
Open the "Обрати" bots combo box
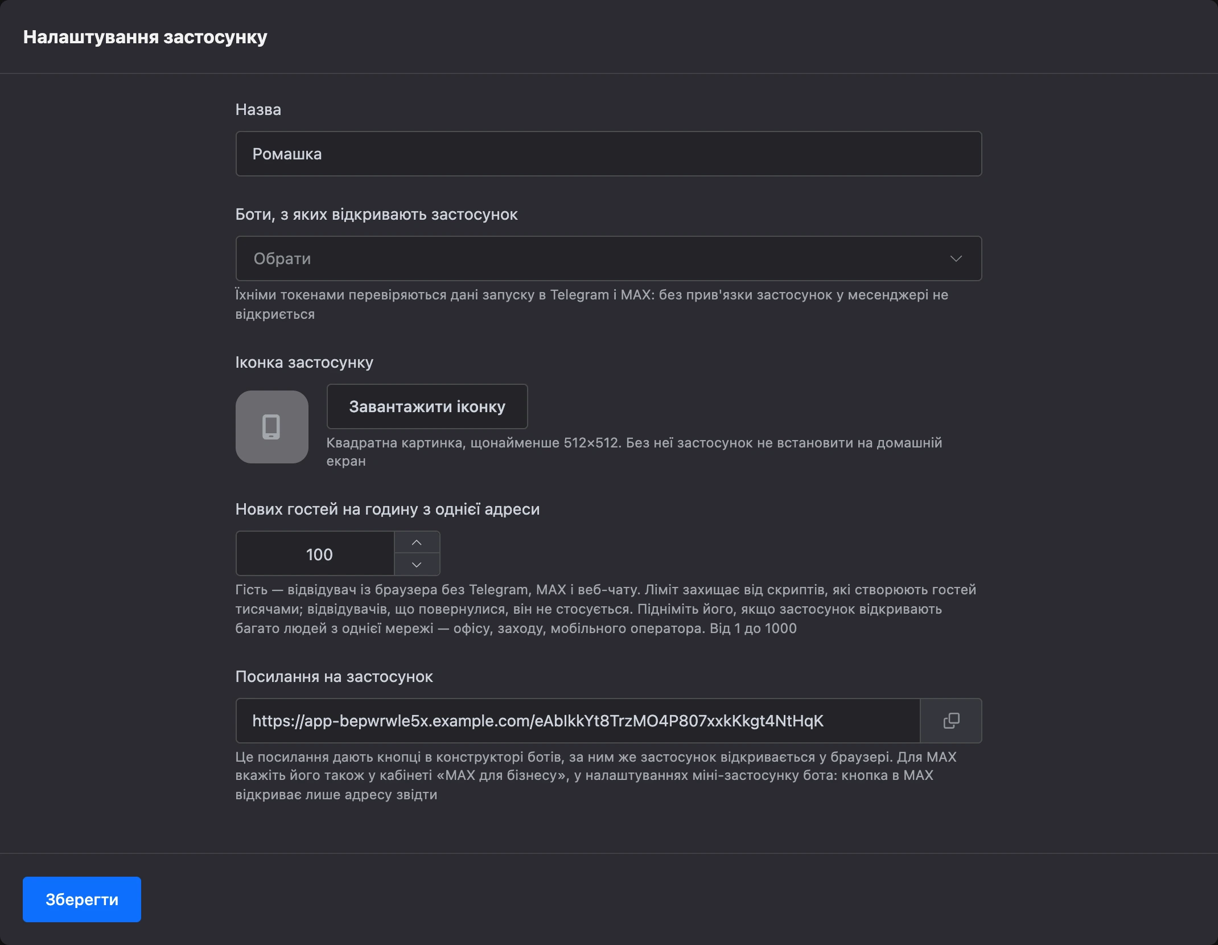[x=608, y=258]
